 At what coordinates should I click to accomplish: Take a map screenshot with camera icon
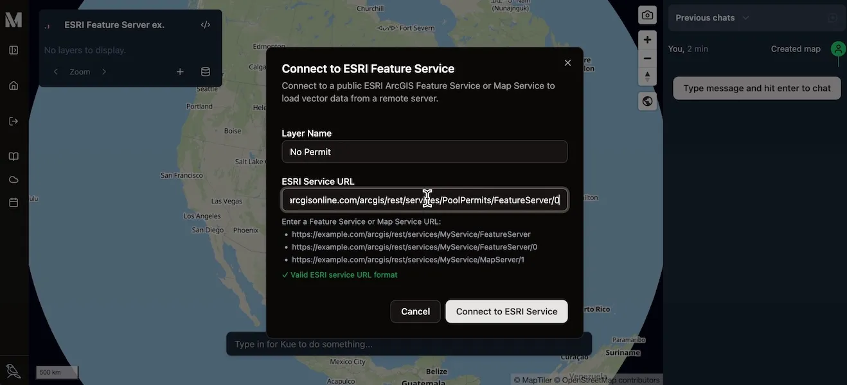pos(647,15)
